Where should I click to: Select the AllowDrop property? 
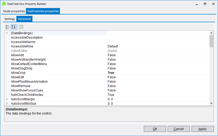click(x=18, y=73)
